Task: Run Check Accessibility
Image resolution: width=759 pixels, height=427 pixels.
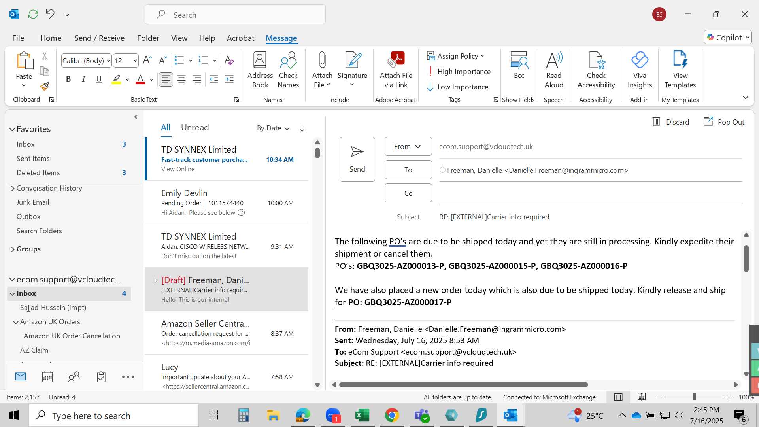Action: (x=596, y=70)
